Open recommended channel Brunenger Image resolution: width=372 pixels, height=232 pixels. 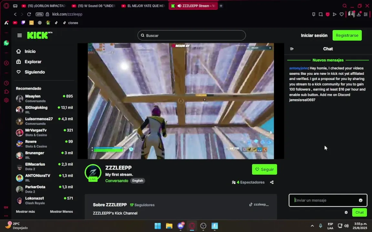(x=44, y=155)
